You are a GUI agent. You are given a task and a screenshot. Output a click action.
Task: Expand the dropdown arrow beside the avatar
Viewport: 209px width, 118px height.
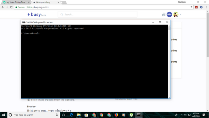pyautogui.click(x=180, y=14)
